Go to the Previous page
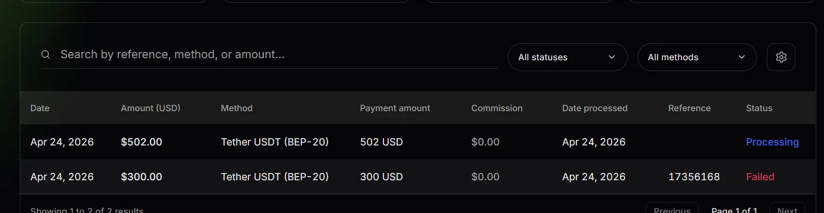824x213 pixels. click(672, 209)
